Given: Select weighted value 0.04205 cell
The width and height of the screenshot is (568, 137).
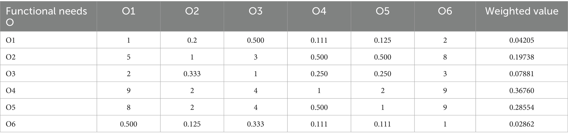Looking at the screenshot, I should point(522,40).
